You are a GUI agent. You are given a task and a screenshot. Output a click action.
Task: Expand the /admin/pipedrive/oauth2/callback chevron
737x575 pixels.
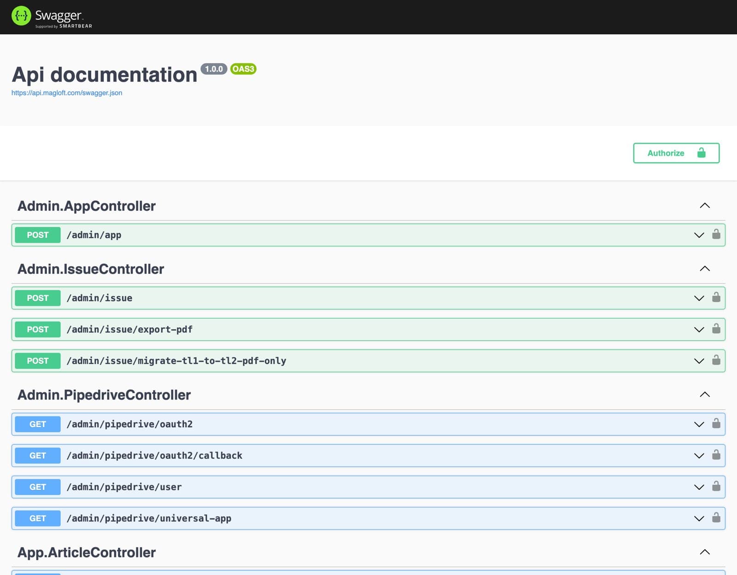(699, 456)
